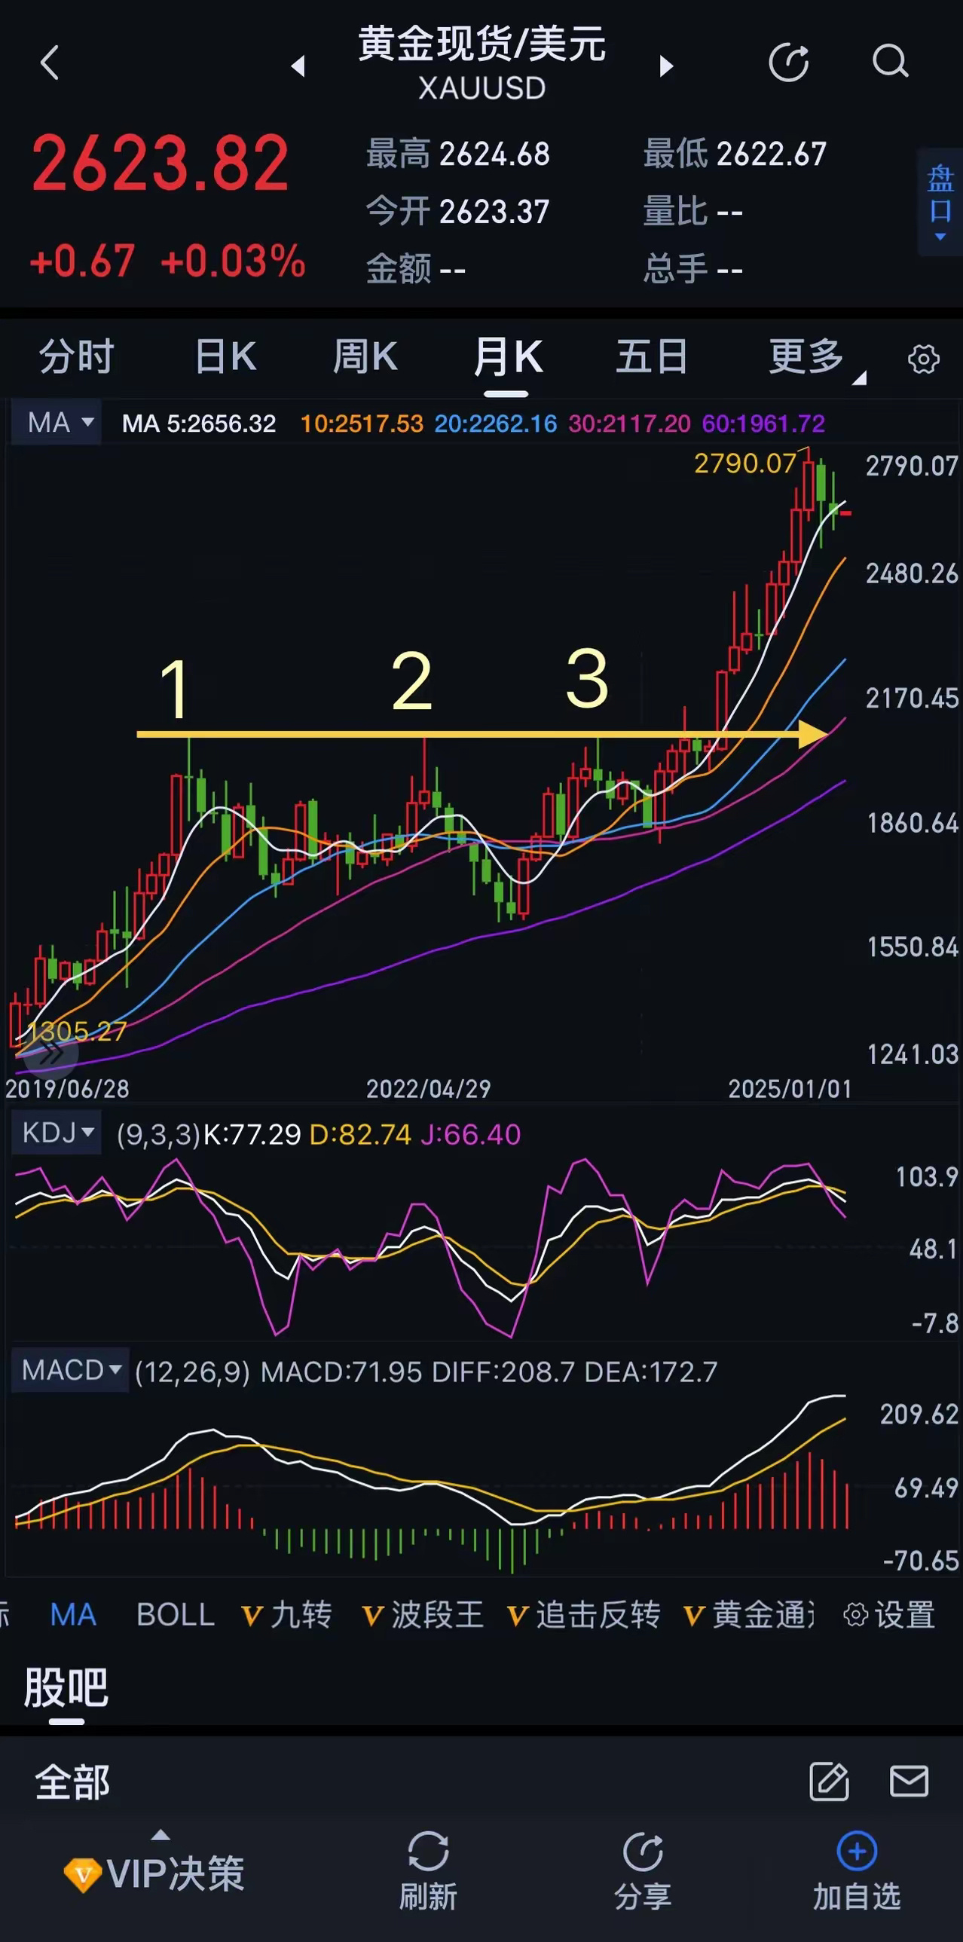
Task: Switch to previous symbol with left triangle
Action: [298, 66]
